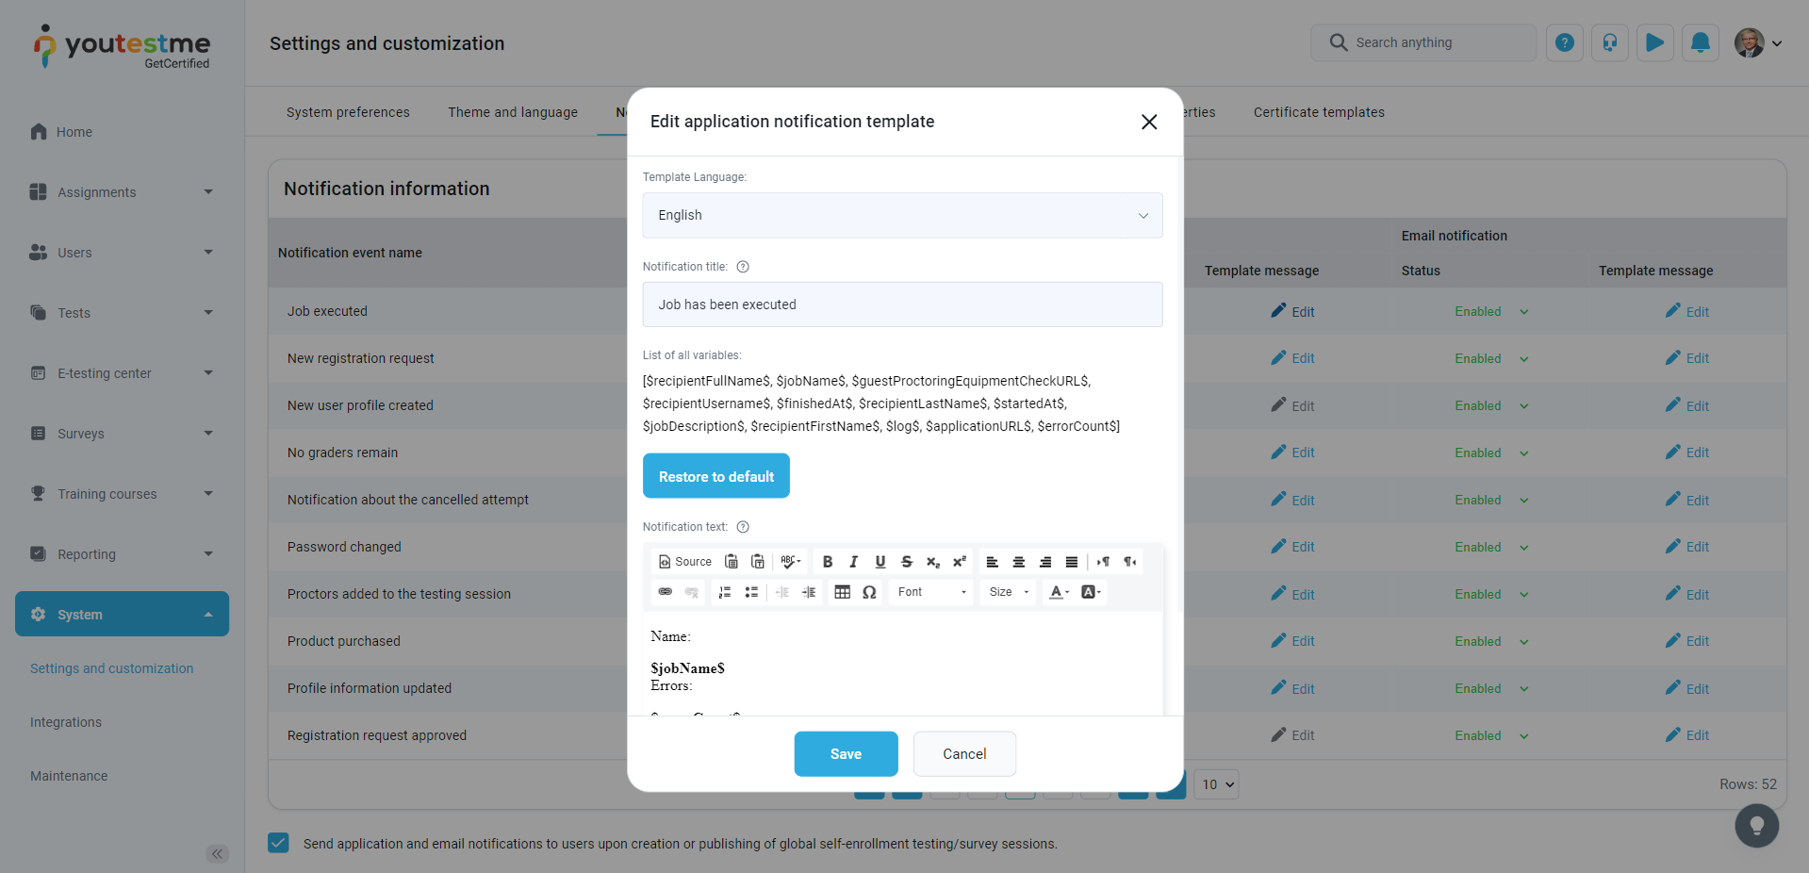Image resolution: width=1809 pixels, height=873 pixels.
Task: Insert special character with Omega icon
Action: pos(869,592)
